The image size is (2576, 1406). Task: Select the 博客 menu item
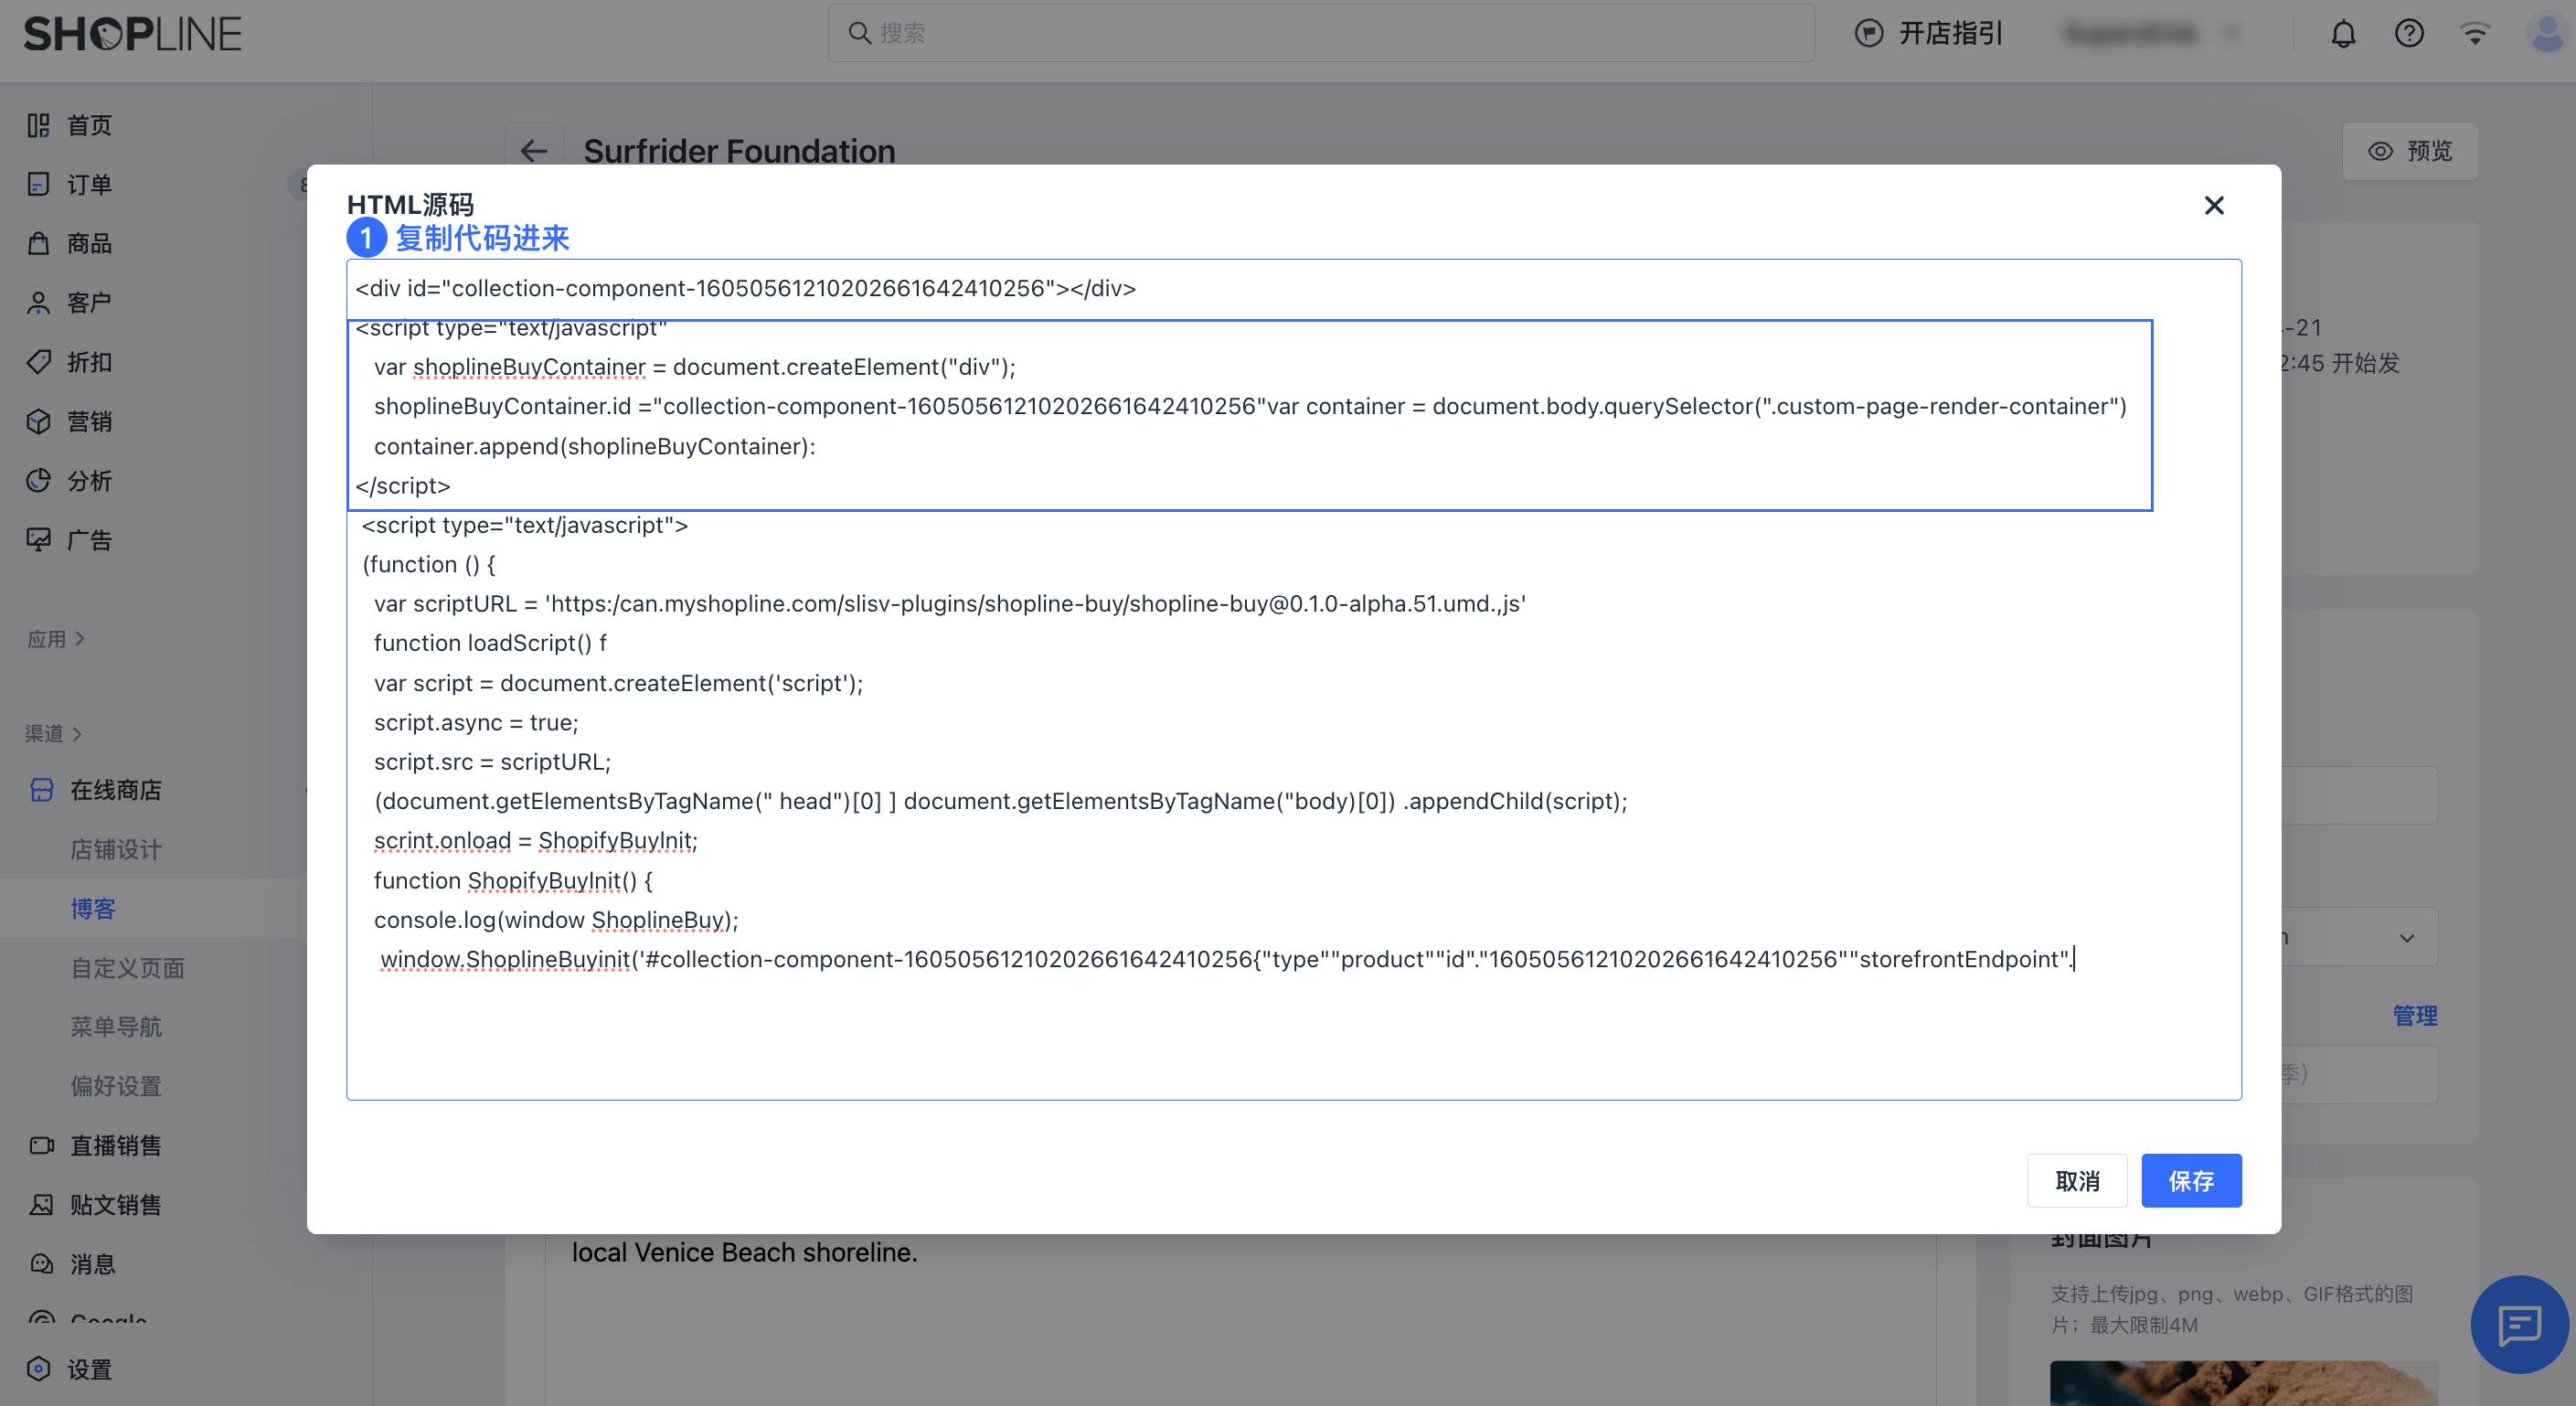(93, 908)
